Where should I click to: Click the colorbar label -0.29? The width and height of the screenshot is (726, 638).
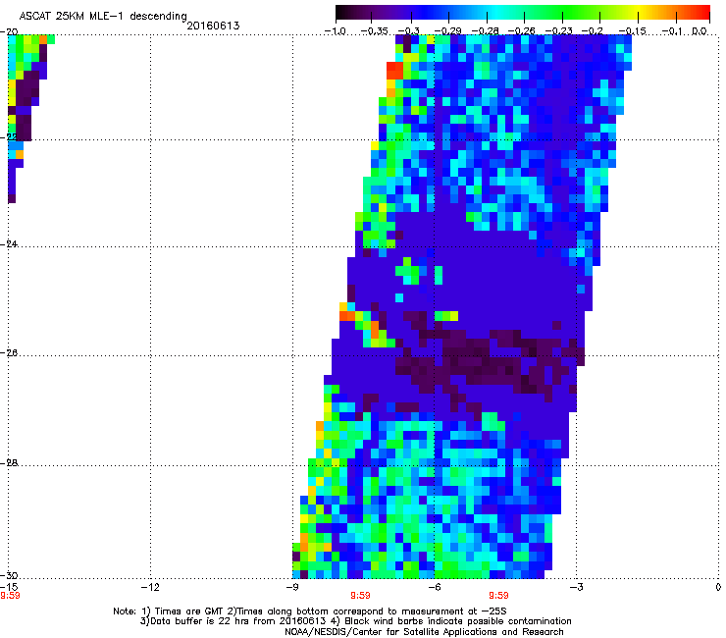point(447,31)
